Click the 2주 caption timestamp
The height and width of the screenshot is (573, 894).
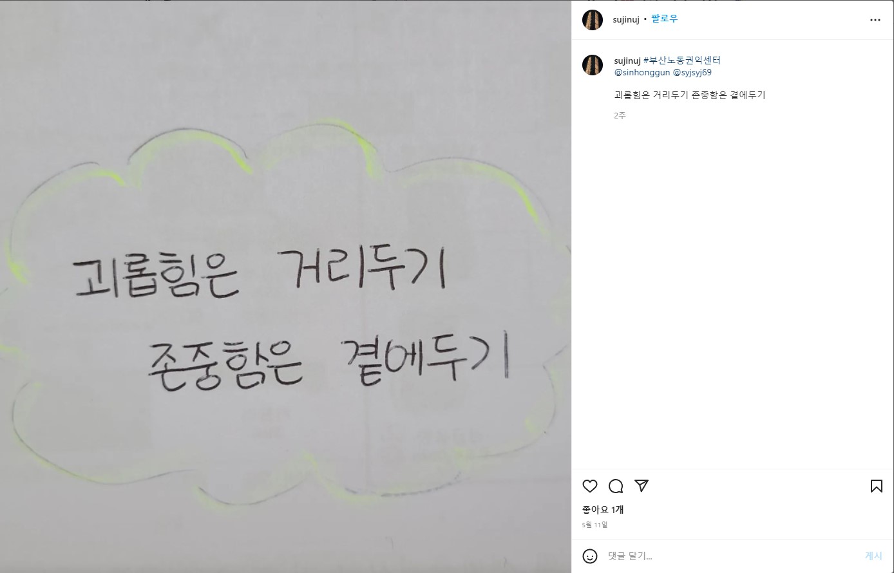click(620, 115)
